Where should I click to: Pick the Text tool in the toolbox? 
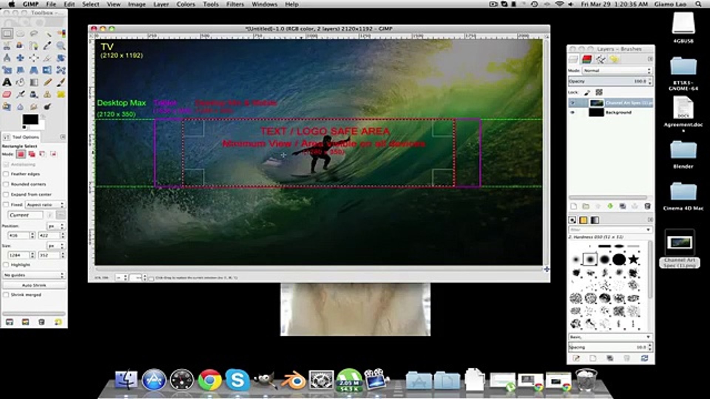click(7, 82)
